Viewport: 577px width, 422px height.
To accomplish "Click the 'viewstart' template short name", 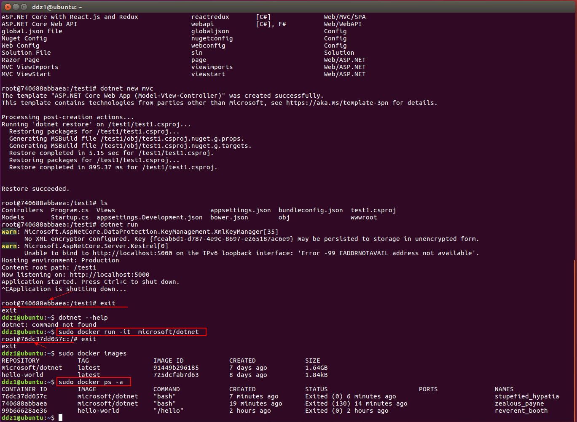I will pyautogui.click(x=208, y=74).
